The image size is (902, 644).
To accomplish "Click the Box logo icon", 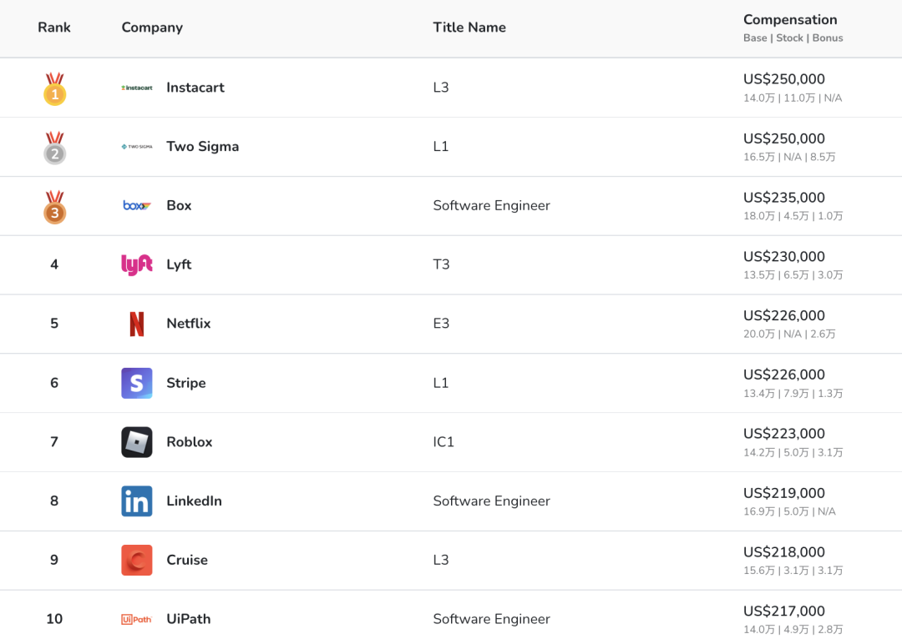I will (x=137, y=206).
